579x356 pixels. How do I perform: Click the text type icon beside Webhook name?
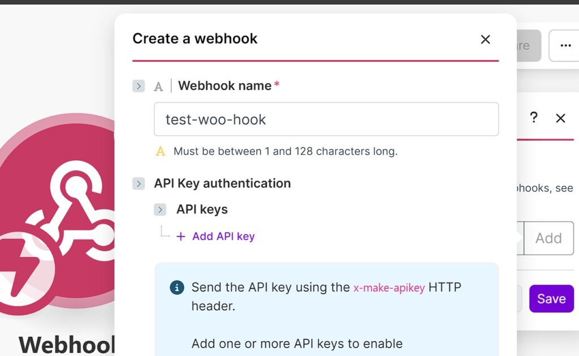pos(159,87)
